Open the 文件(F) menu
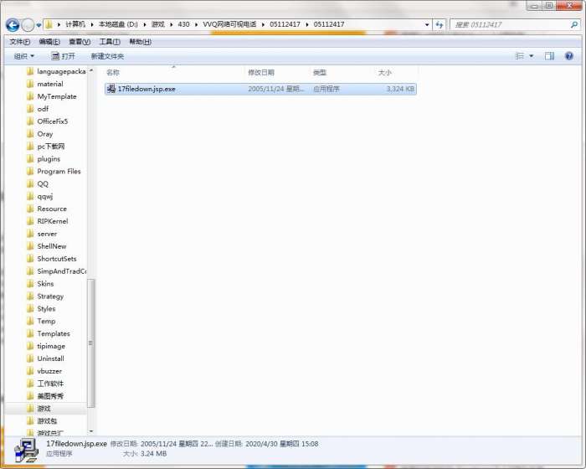586x469 pixels. [x=19, y=42]
